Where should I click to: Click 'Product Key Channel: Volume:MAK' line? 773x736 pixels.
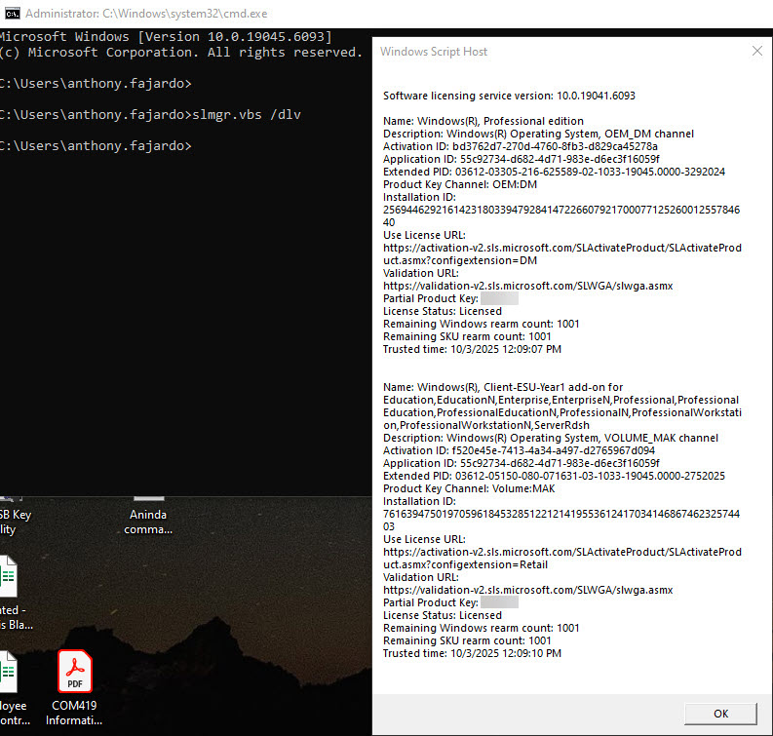(x=469, y=488)
